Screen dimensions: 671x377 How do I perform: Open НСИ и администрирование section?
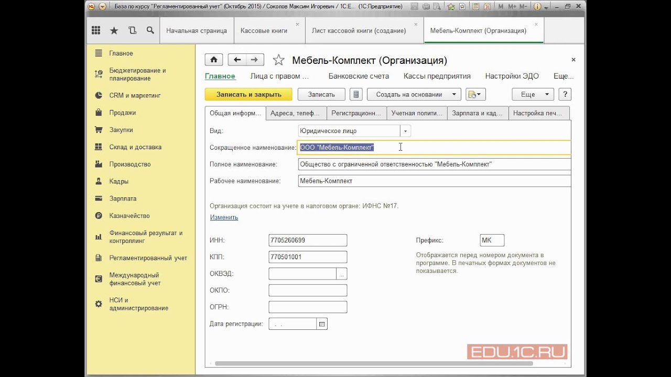pyautogui.click(x=140, y=304)
